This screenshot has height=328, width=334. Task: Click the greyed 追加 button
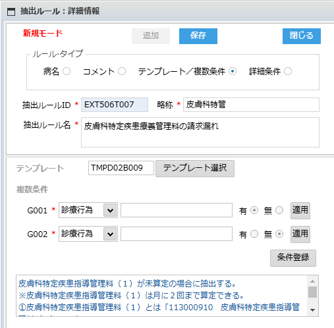point(151,36)
